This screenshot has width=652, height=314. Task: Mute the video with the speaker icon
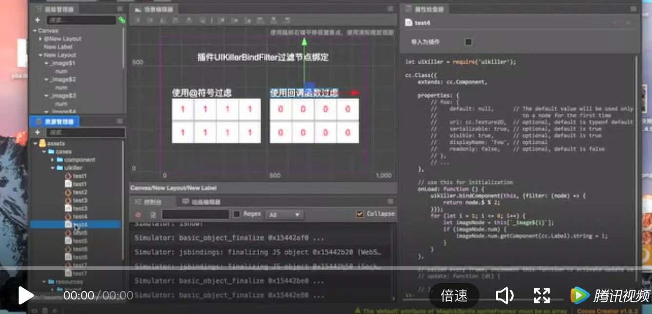[504, 296]
